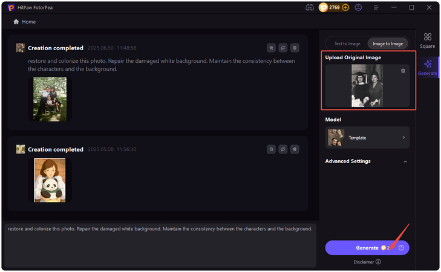The image size is (441, 272).
Task: Select the Generate sidebar icon
Action: [428, 66]
